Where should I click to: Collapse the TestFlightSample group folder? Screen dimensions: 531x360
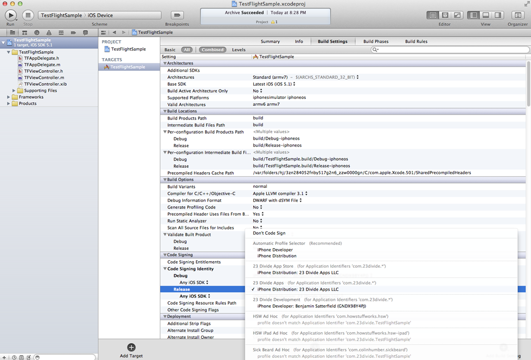click(x=9, y=52)
